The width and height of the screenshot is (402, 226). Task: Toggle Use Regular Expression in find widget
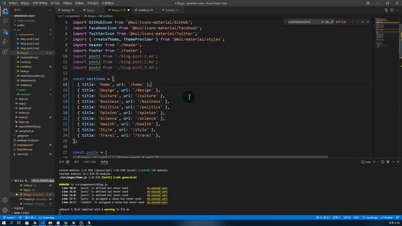coord(332,22)
